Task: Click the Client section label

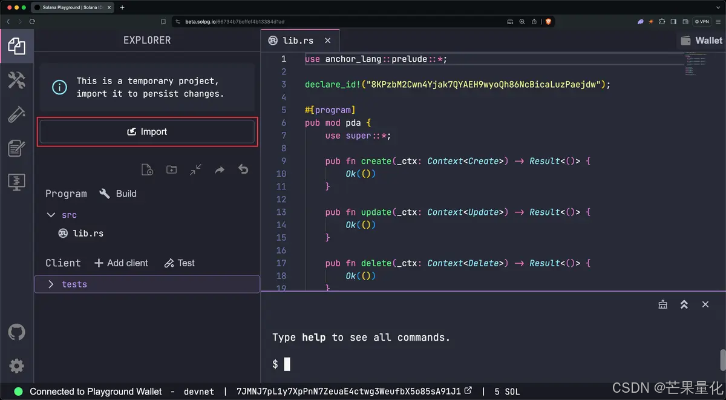Action: pos(63,263)
